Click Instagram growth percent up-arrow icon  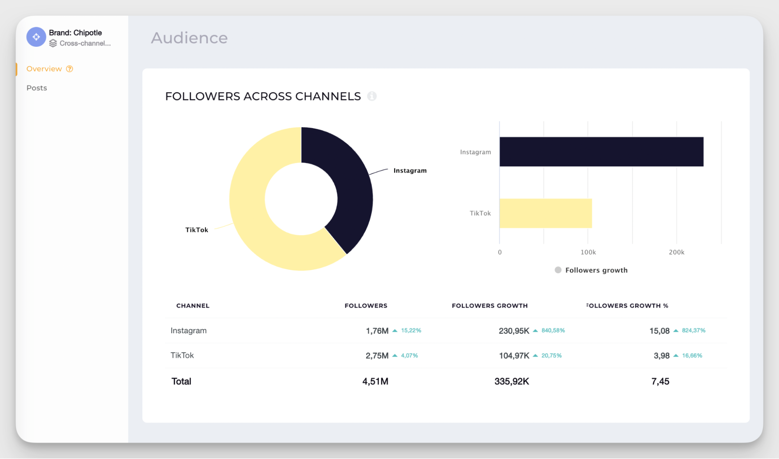click(x=676, y=331)
